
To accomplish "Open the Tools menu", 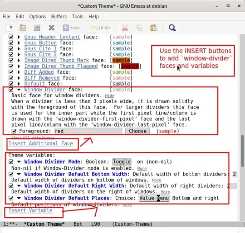I will 78,17.
